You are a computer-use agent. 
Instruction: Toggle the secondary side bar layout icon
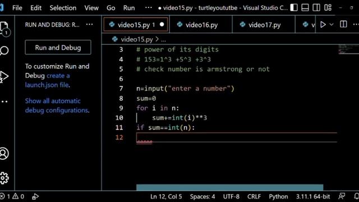[x=316, y=7]
